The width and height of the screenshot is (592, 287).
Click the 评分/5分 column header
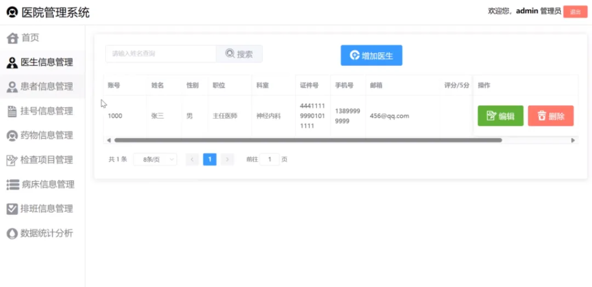457,85
